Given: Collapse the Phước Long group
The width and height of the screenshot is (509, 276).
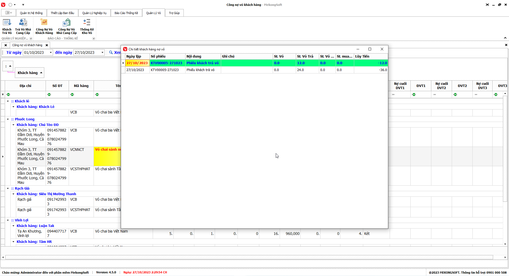Looking at the screenshot, I should (8, 119).
